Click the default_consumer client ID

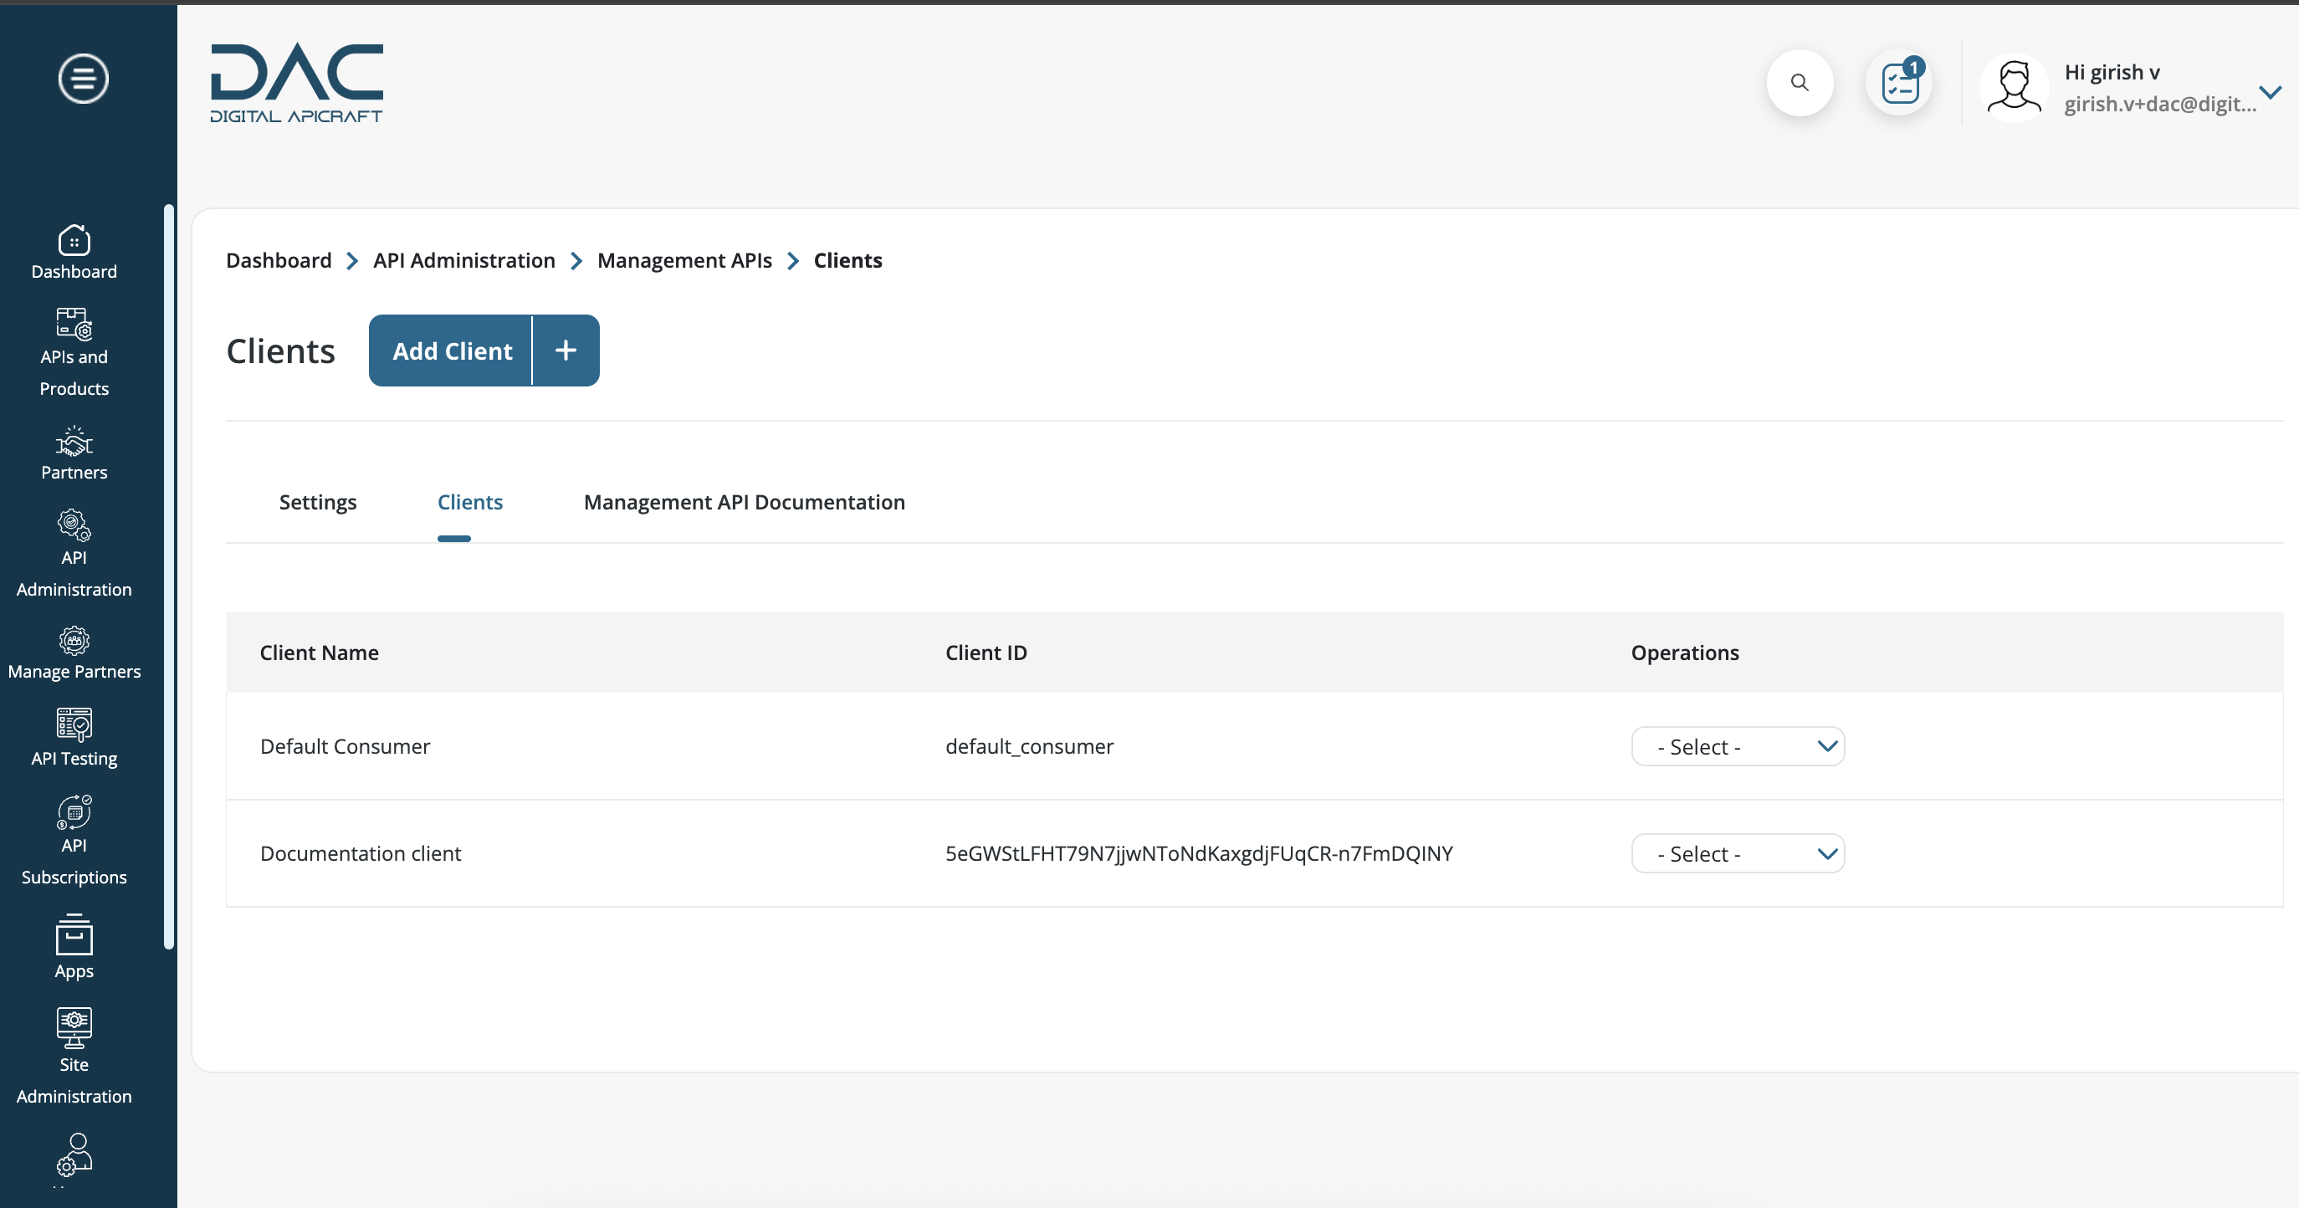(x=1029, y=747)
